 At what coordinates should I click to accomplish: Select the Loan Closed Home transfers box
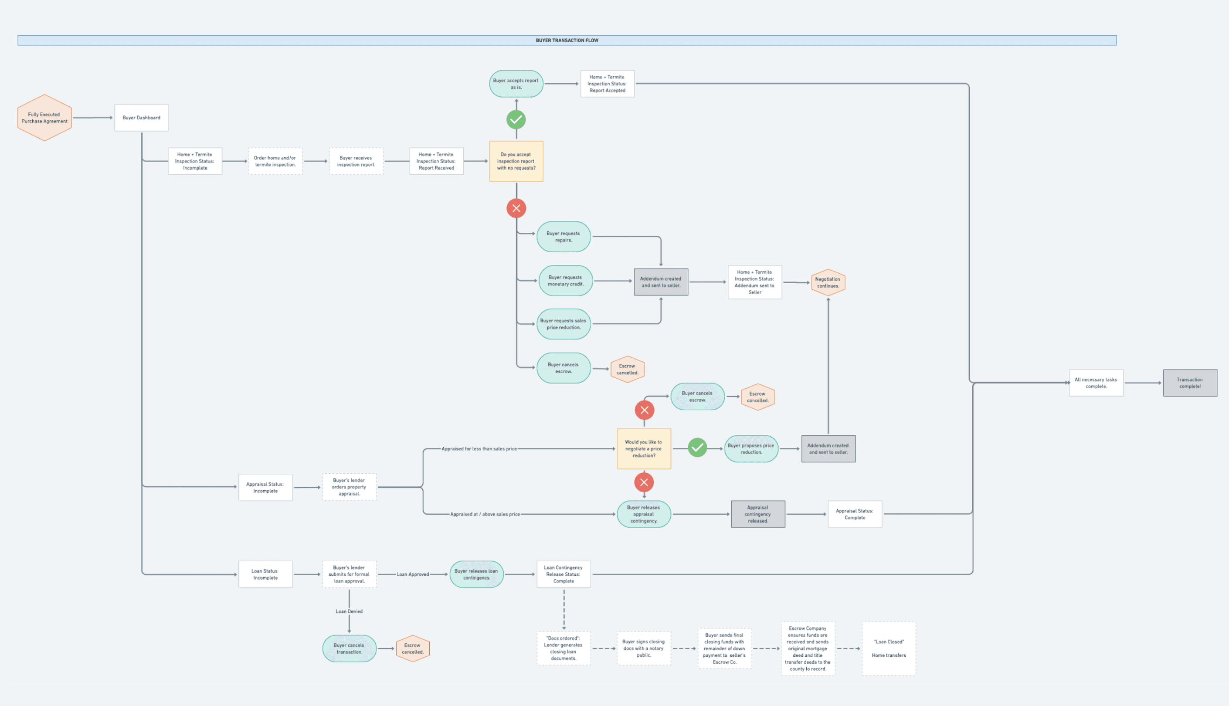(x=889, y=648)
